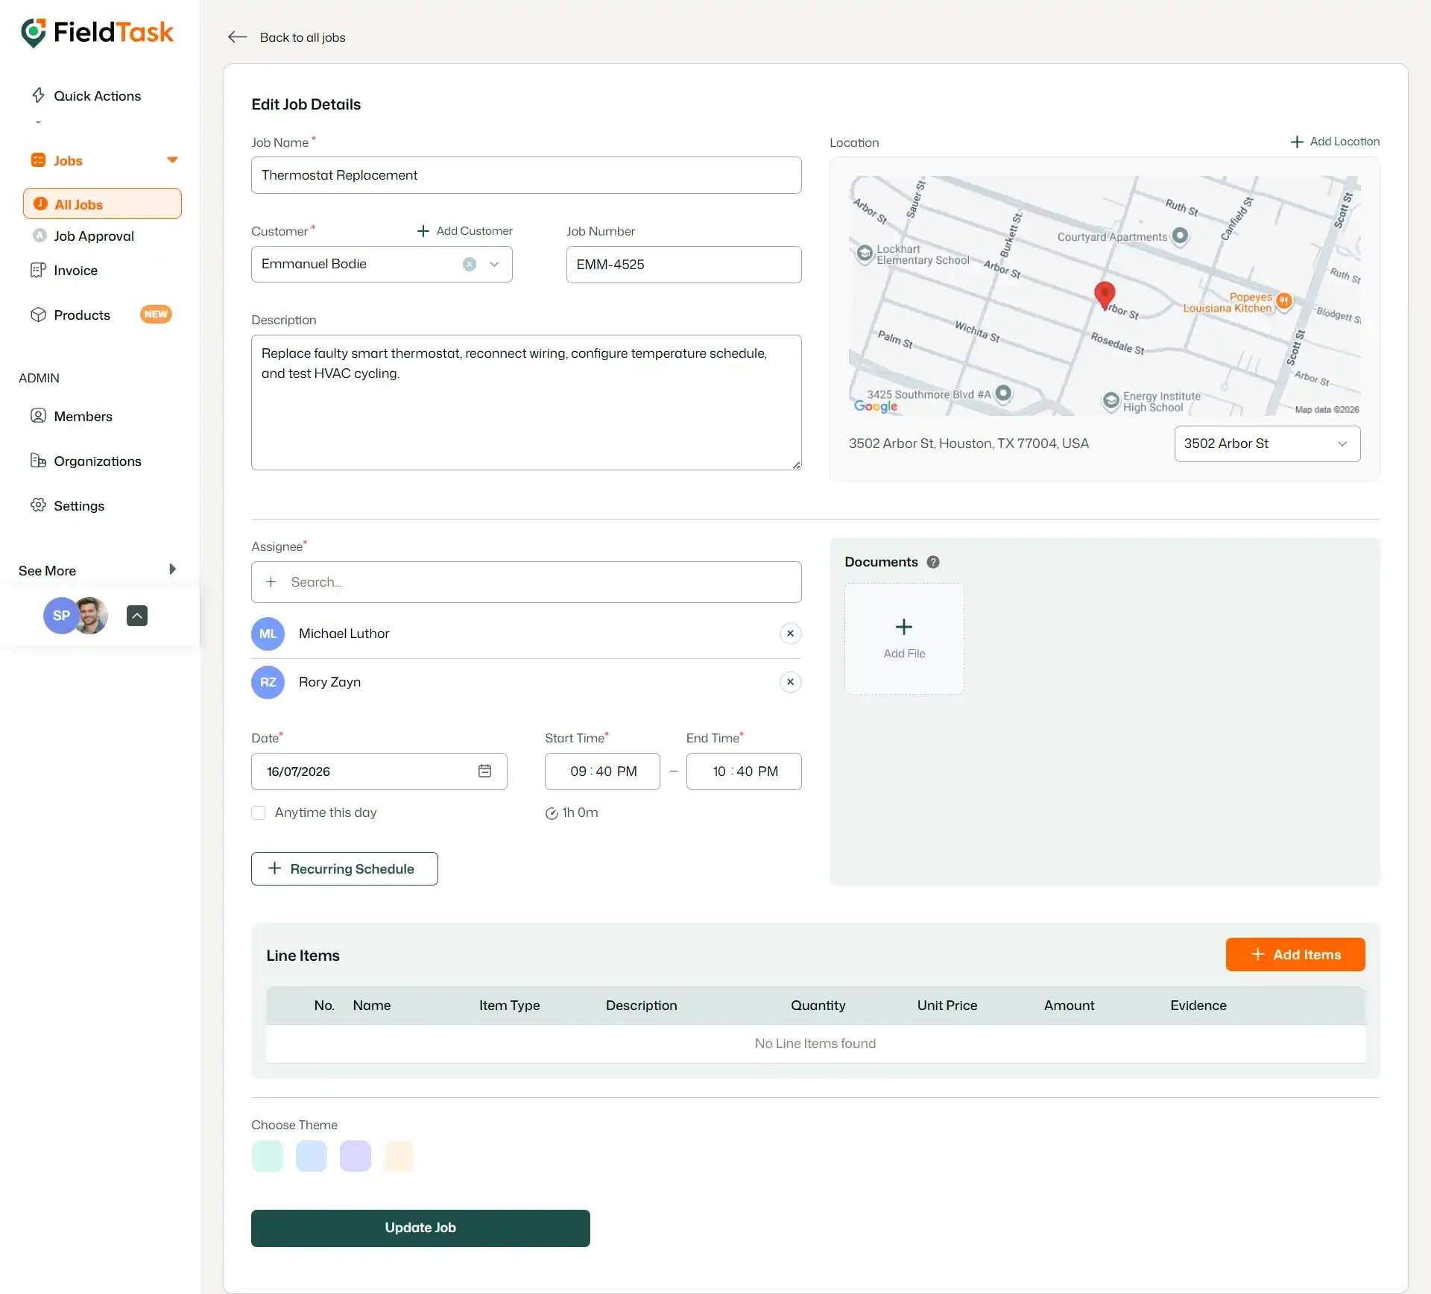Click the FieldTask logo
This screenshot has width=1431, height=1294.
(98, 33)
